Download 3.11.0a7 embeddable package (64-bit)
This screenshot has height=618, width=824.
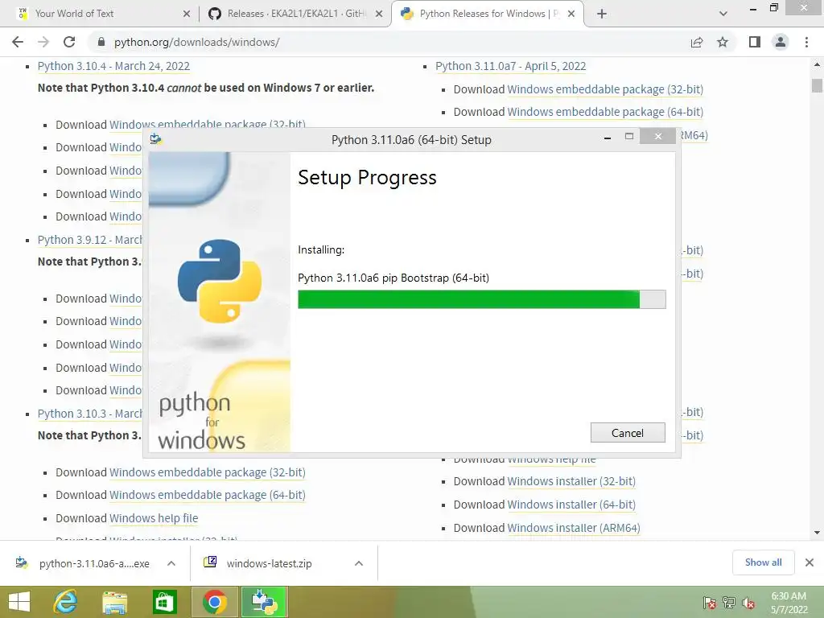coord(605,112)
